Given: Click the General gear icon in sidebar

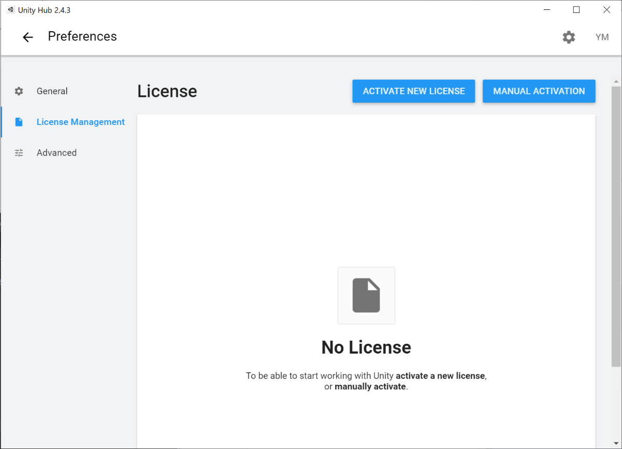Looking at the screenshot, I should 19,91.
